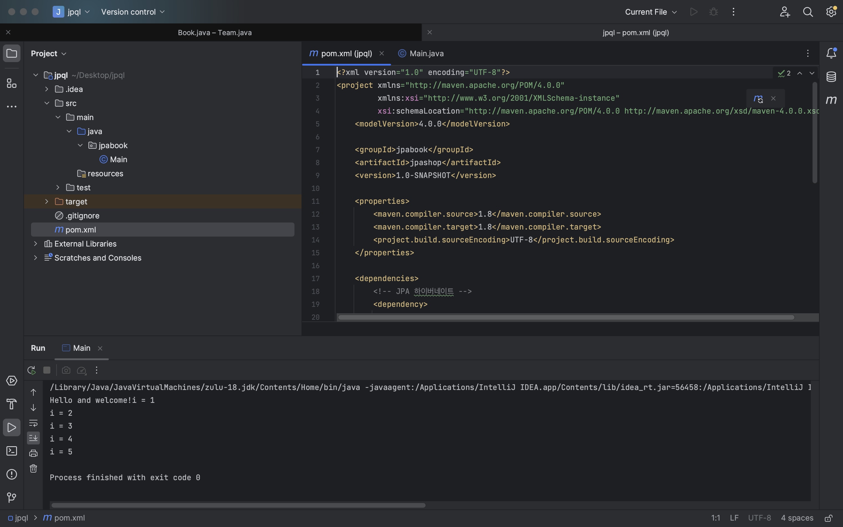Click the 4 spaces indent setting

pyautogui.click(x=797, y=518)
